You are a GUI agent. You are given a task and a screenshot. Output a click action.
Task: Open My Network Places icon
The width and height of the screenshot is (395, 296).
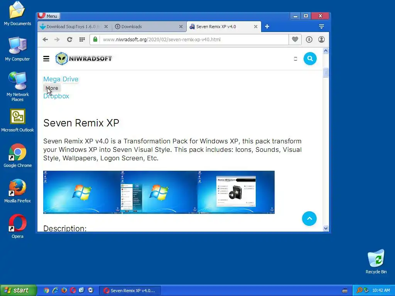click(17, 87)
